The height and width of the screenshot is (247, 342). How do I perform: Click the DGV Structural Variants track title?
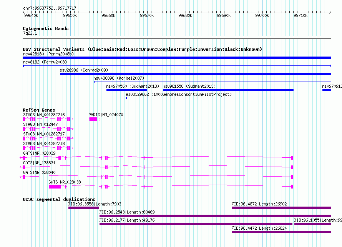click(143, 49)
